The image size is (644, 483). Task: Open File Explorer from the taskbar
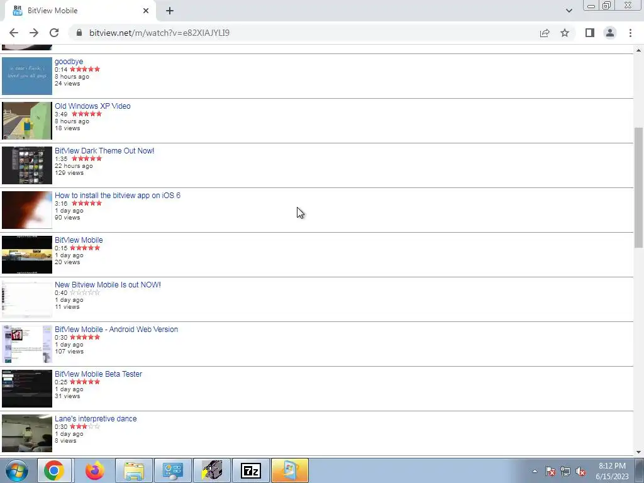point(134,470)
